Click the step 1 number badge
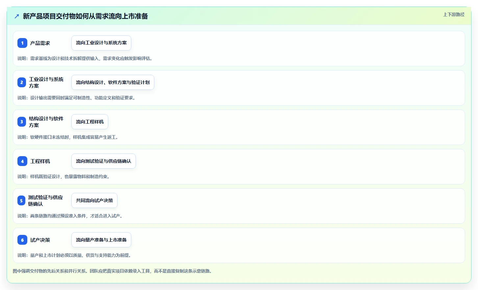 [22, 43]
